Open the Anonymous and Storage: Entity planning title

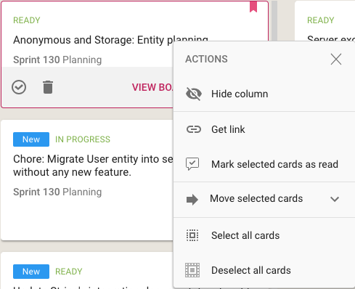tap(110, 40)
